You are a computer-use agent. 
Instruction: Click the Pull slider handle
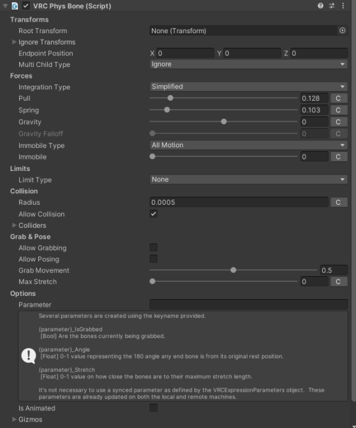click(x=170, y=98)
